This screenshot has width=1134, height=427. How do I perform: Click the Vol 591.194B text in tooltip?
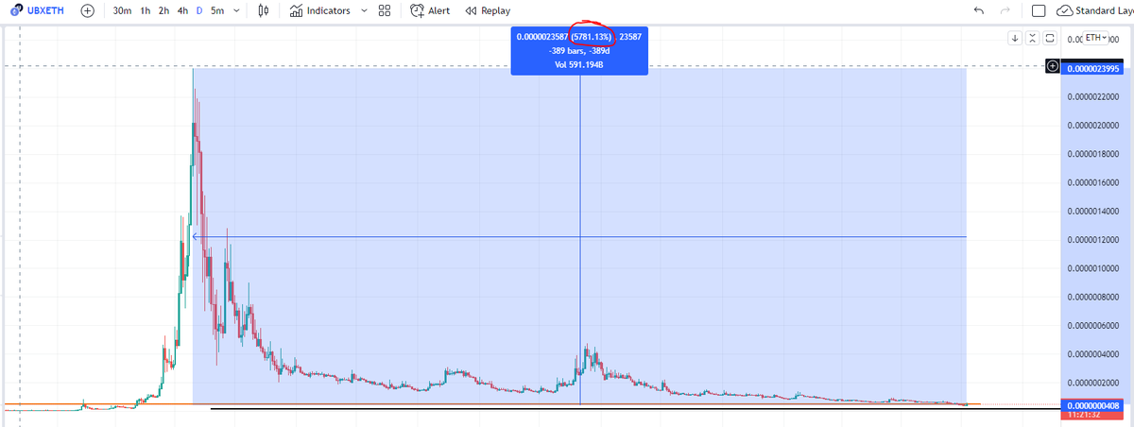(x=579, y=65)
